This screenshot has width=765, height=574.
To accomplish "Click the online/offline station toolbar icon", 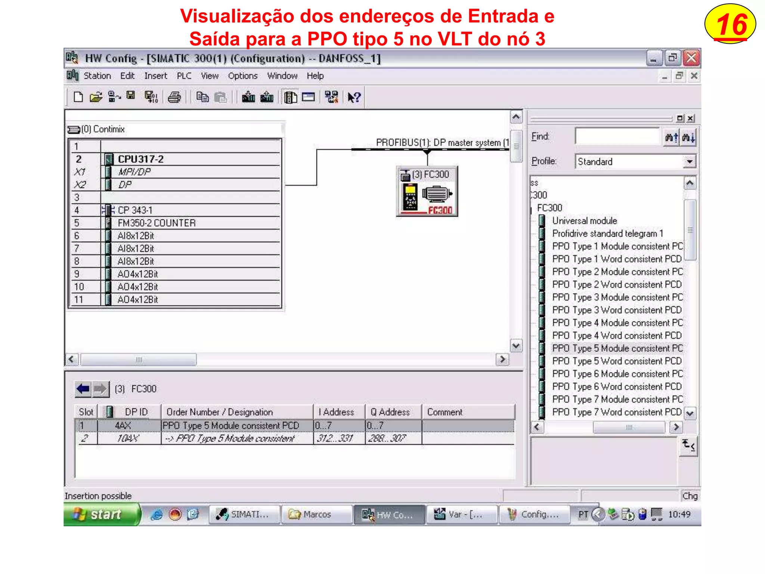I will [x=114, y=97].
